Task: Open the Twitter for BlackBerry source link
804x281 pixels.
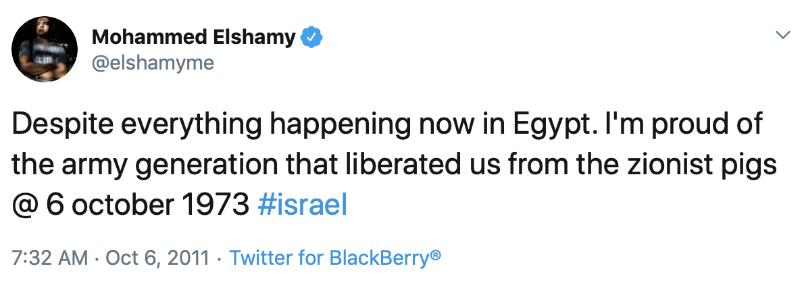Action: click(x=335, y=257)
